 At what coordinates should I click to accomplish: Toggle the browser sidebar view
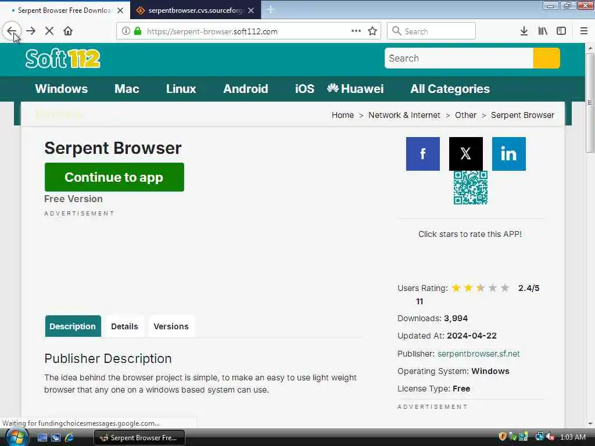(561, 31)
